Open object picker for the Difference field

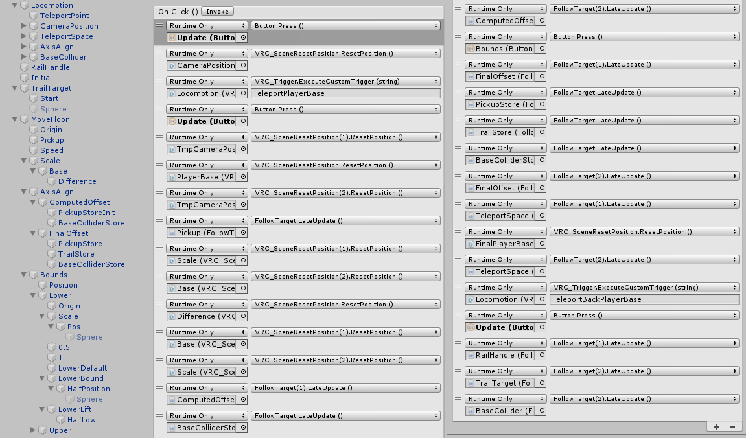243,316
